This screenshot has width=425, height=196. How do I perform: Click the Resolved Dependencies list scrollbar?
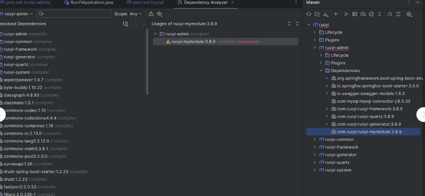pyautogui.click(x=147, y=61)
